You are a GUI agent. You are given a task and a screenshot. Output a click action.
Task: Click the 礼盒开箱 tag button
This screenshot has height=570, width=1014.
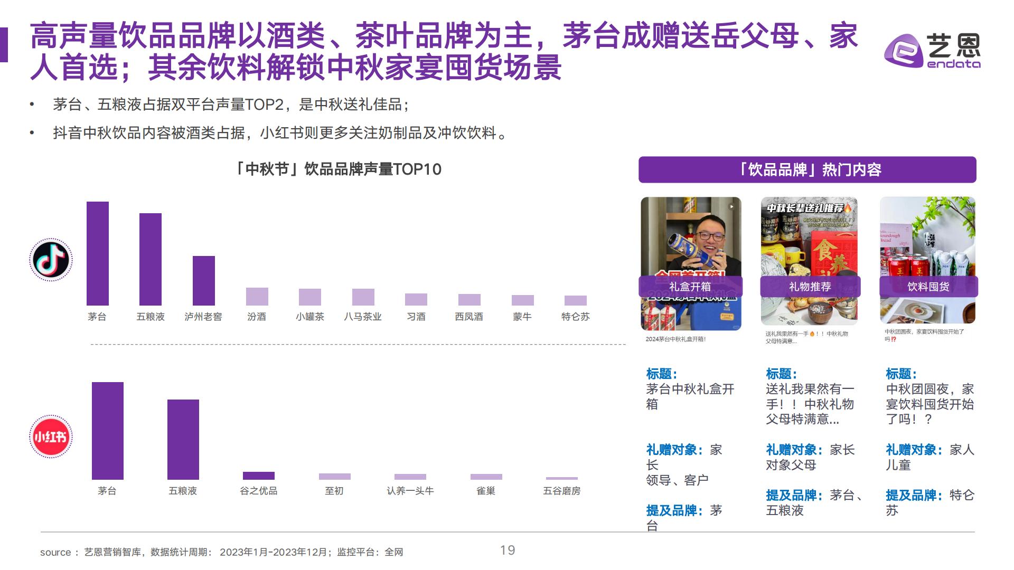click(x=690, y=287)
